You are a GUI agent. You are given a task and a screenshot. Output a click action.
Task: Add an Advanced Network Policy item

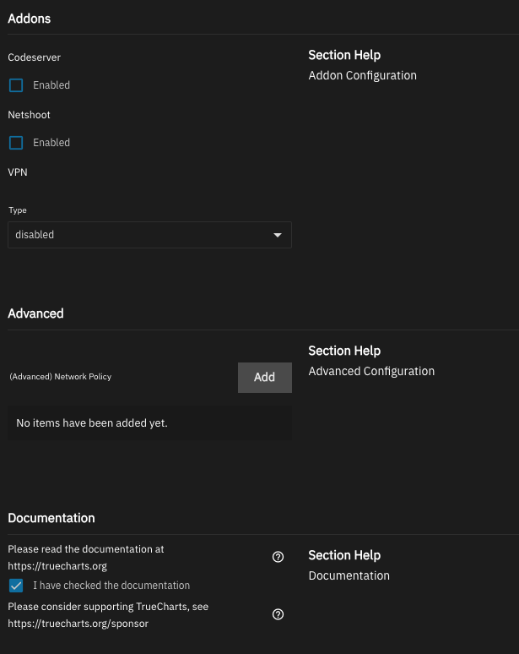pos(264,378)
